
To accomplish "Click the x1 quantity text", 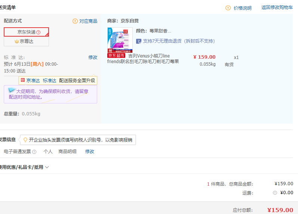I will coord(236,58).
